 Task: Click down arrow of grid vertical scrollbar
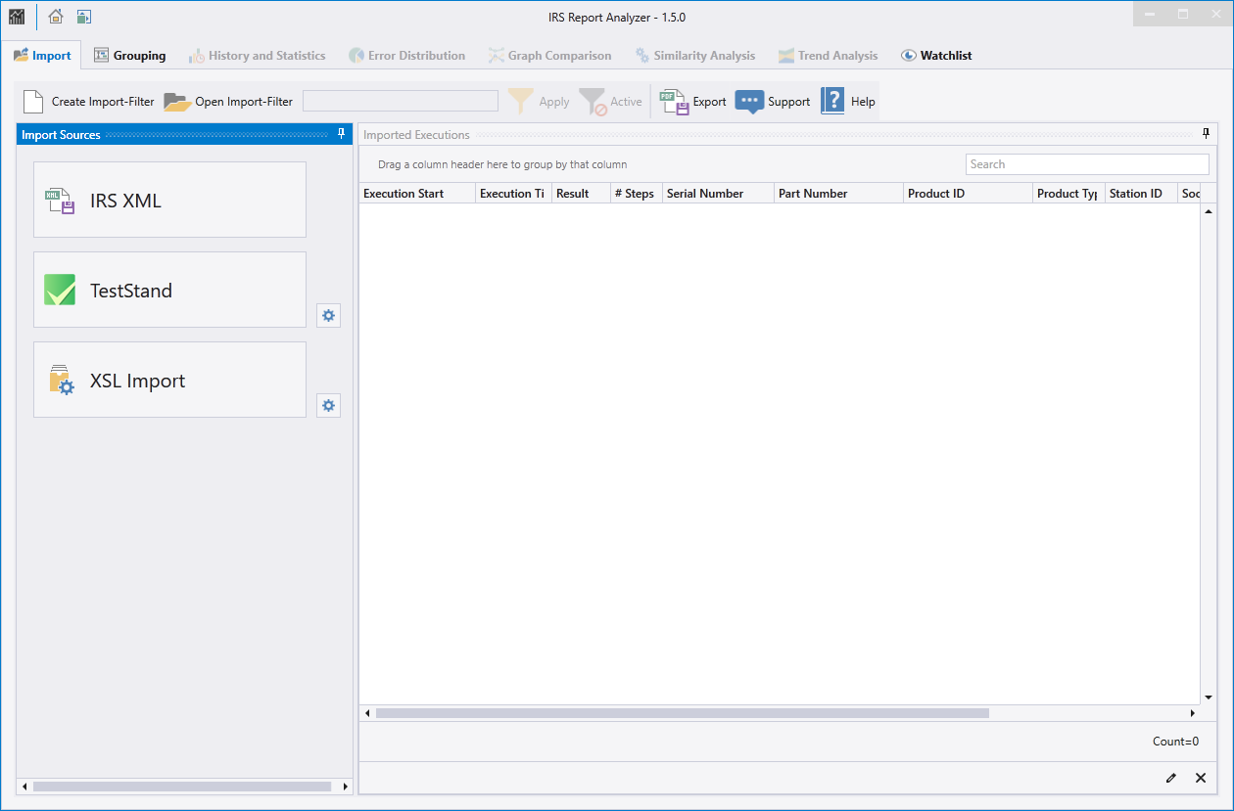1209,697
